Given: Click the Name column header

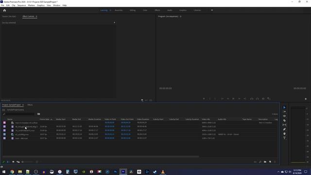Looking at the screenshot, I should tap(10, 119).
